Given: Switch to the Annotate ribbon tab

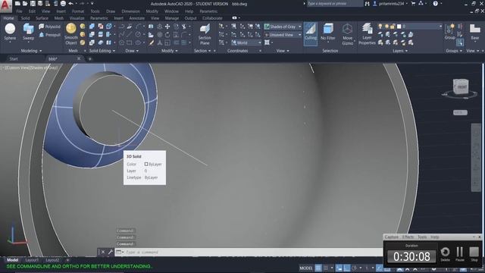Looking at the screenshot, I should tap(136, 18).
